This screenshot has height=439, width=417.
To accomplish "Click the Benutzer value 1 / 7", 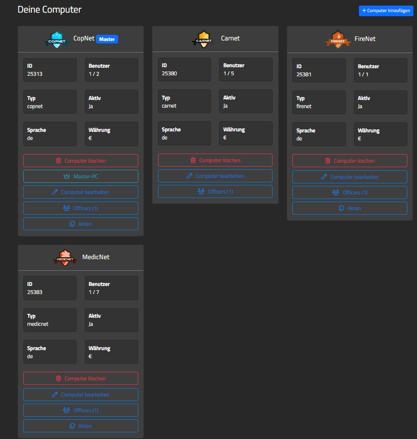I will point(94,292).
